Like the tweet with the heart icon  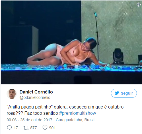(45, 128)
